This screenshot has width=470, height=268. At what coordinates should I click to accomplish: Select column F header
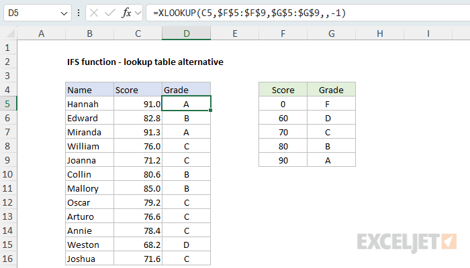[x=283, y=33]
